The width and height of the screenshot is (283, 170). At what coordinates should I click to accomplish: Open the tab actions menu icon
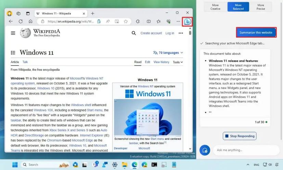[x=28, y=13]
